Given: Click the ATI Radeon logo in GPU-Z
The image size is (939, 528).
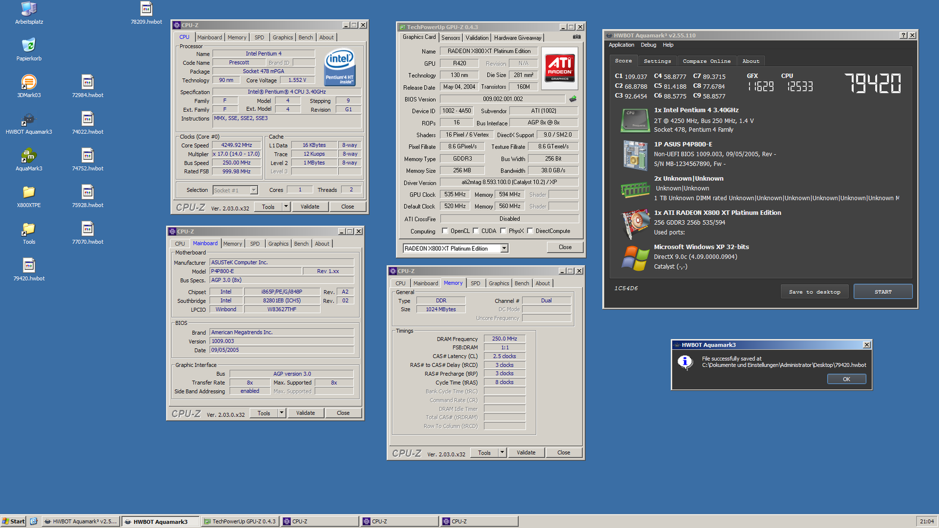Looking at the screenshot, I should tap(559, 67).
